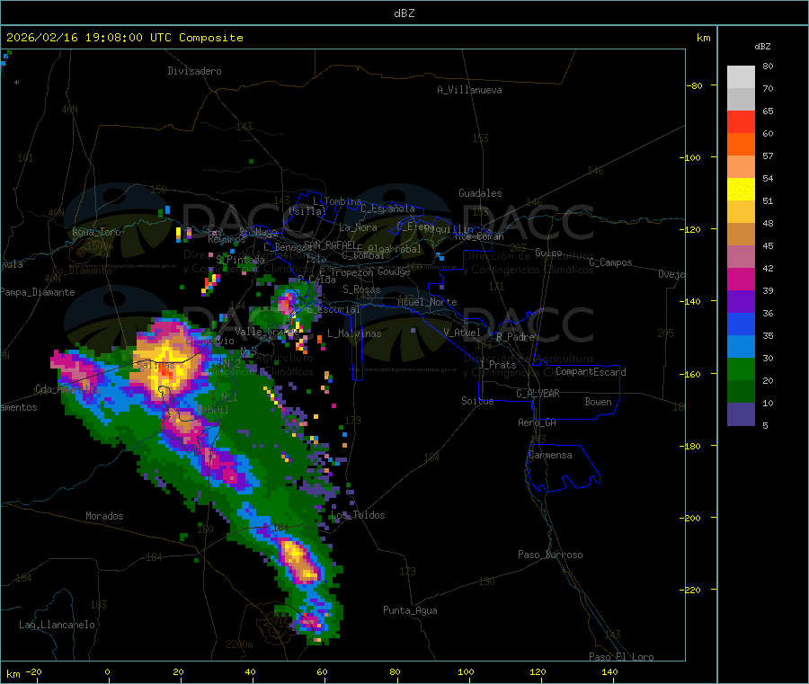Screen dimensions: 809x684
Task: Click the '-80' km vertical axis tick
Action: click(695, 85)
